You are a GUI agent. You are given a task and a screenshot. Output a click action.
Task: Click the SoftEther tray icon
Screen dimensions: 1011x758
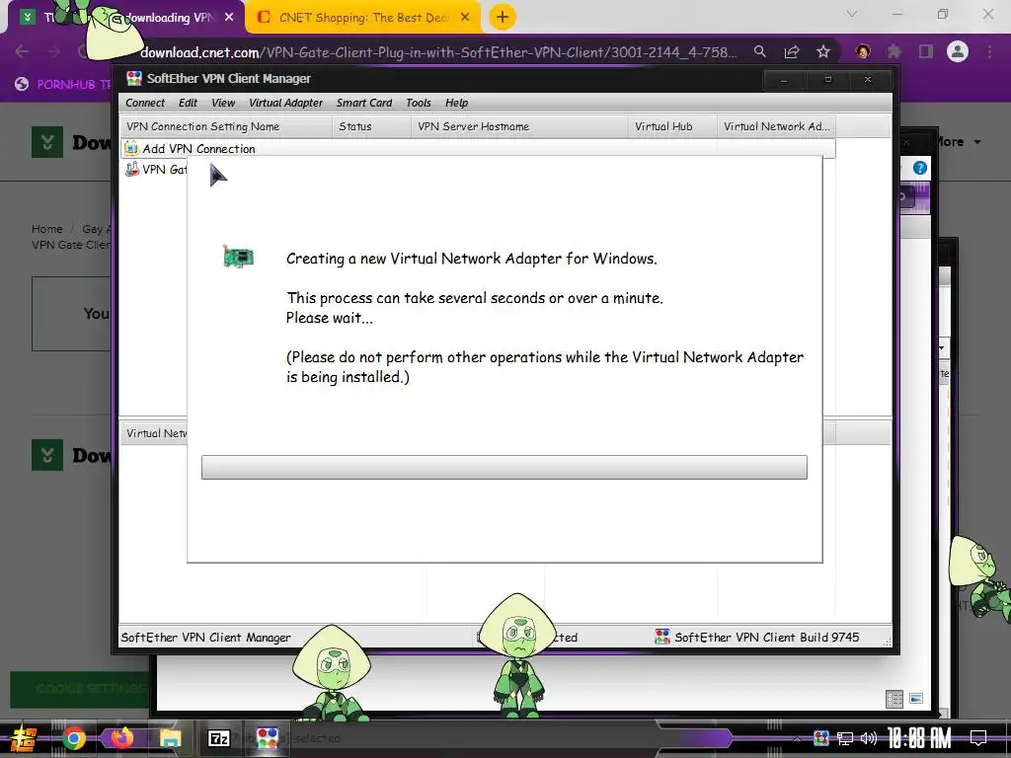tap(821, 738)
